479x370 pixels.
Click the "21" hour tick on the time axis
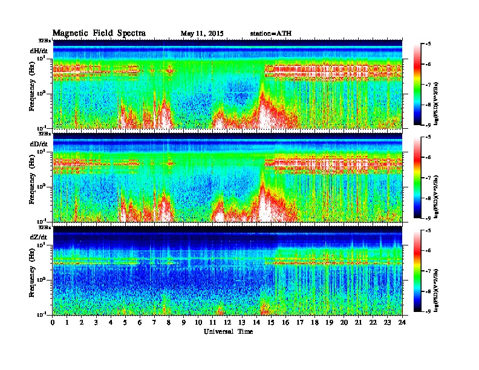point(358,323)
